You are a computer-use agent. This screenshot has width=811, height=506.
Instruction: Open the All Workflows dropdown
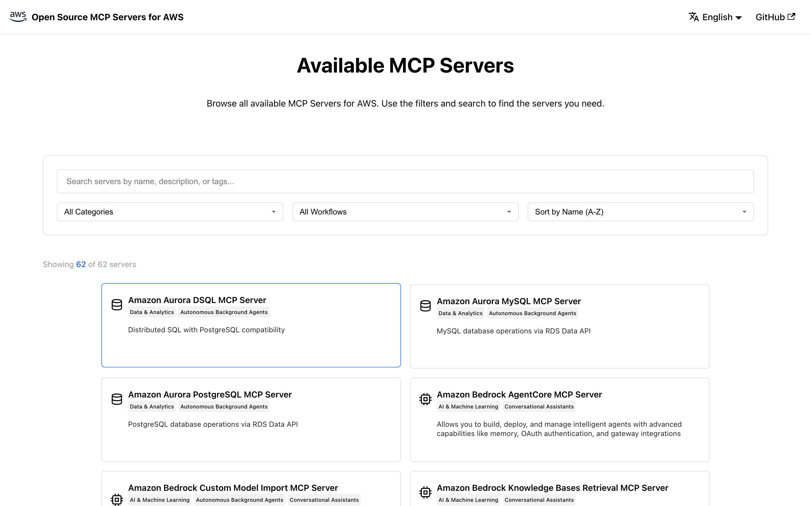pyautogui.click(x=405, y=212)
